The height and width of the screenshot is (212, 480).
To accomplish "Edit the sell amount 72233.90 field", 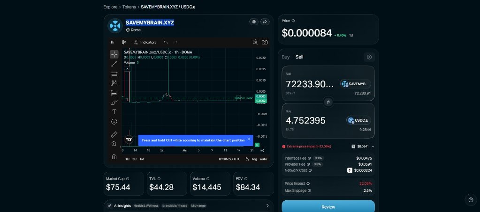I will point(310,84).
